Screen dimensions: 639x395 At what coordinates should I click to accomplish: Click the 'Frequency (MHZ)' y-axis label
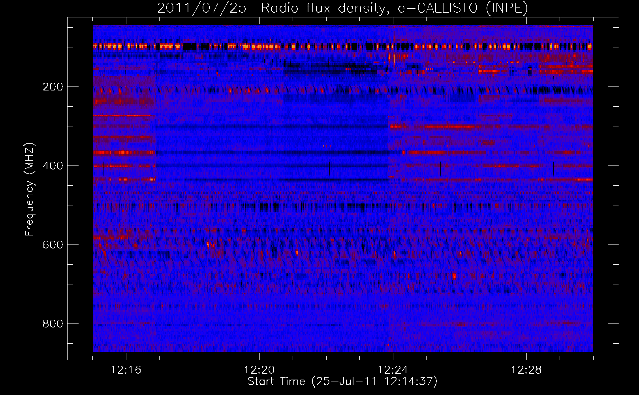click(30, 189)
